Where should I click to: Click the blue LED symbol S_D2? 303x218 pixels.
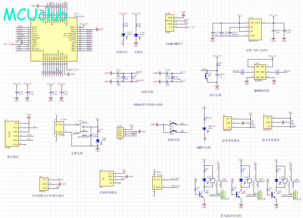tap(136, 35)
